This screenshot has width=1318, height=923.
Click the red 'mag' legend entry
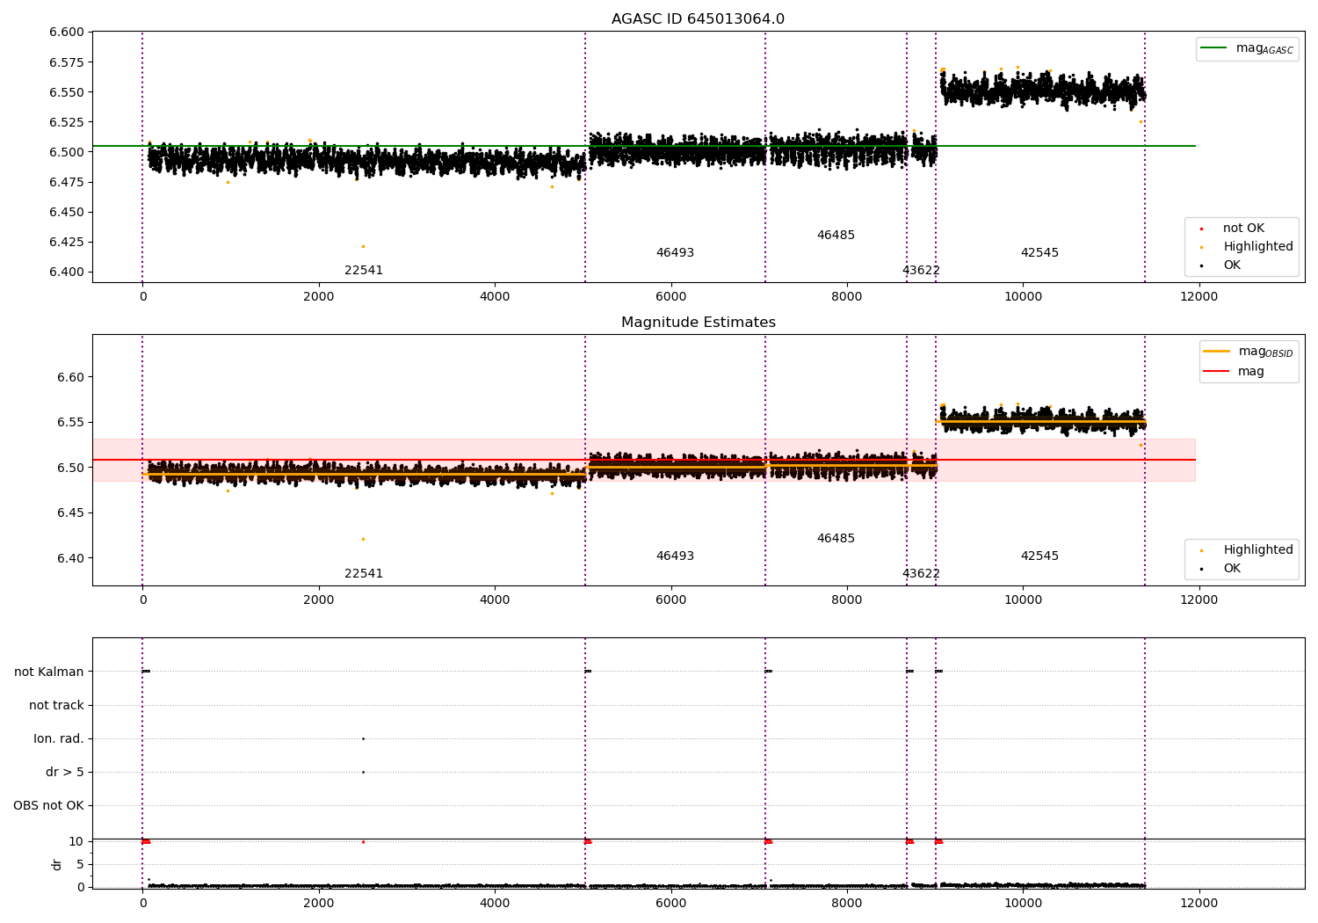point(1235,372)
